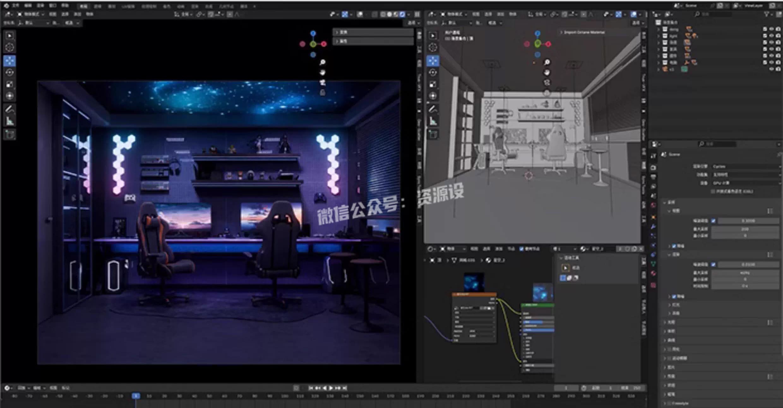The width and height of the screenshot is (783, 408).
Task: Select the Annotate pencil tool in left viewport
Action: point(10,109)
